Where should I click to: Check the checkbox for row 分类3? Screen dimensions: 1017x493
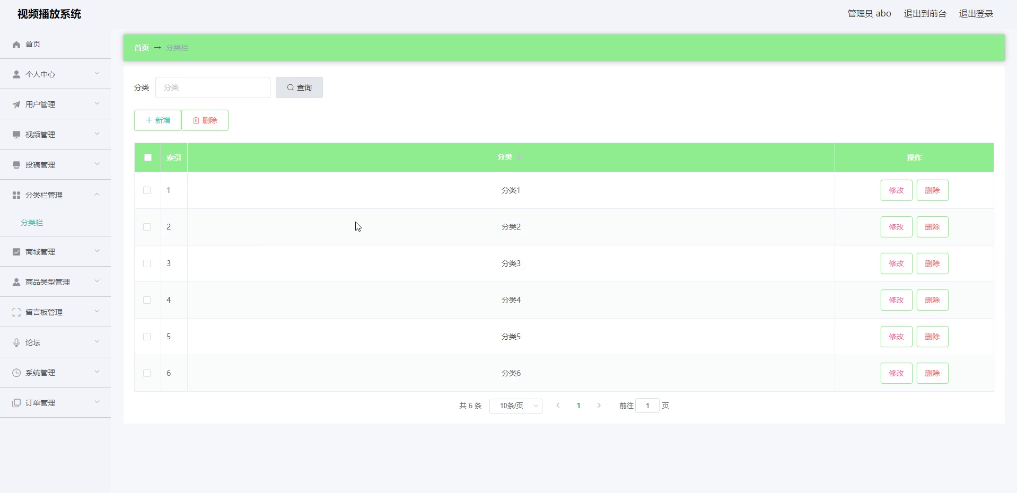point(147,263)
